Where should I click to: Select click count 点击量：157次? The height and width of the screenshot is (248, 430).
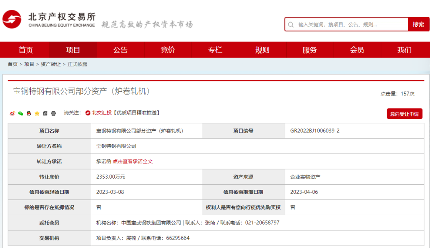coord(397,94)
